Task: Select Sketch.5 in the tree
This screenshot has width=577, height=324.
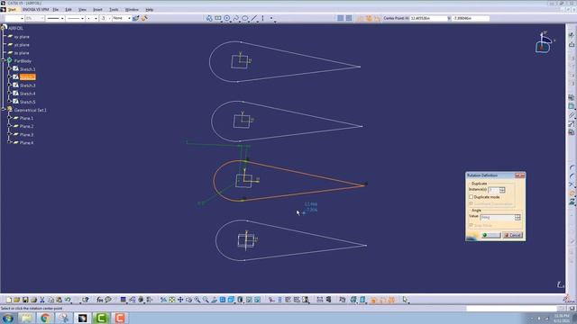Action: (28, 102)
